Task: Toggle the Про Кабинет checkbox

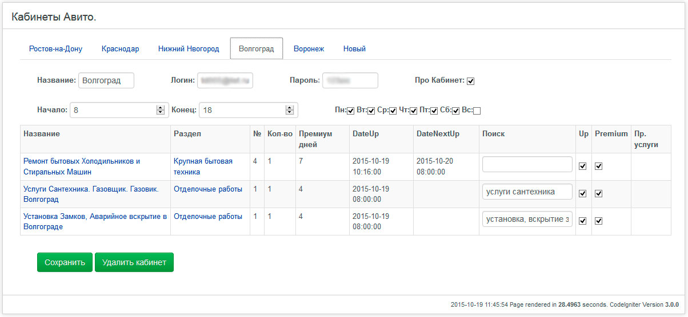Action: coord(471,81)
